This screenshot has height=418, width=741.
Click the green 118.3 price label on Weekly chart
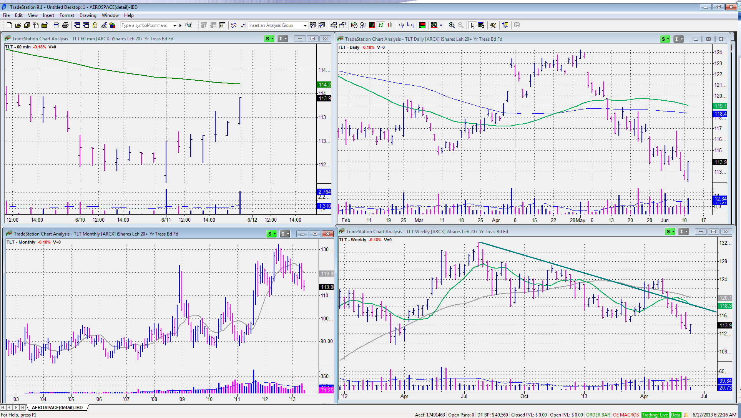click(725, 306)
